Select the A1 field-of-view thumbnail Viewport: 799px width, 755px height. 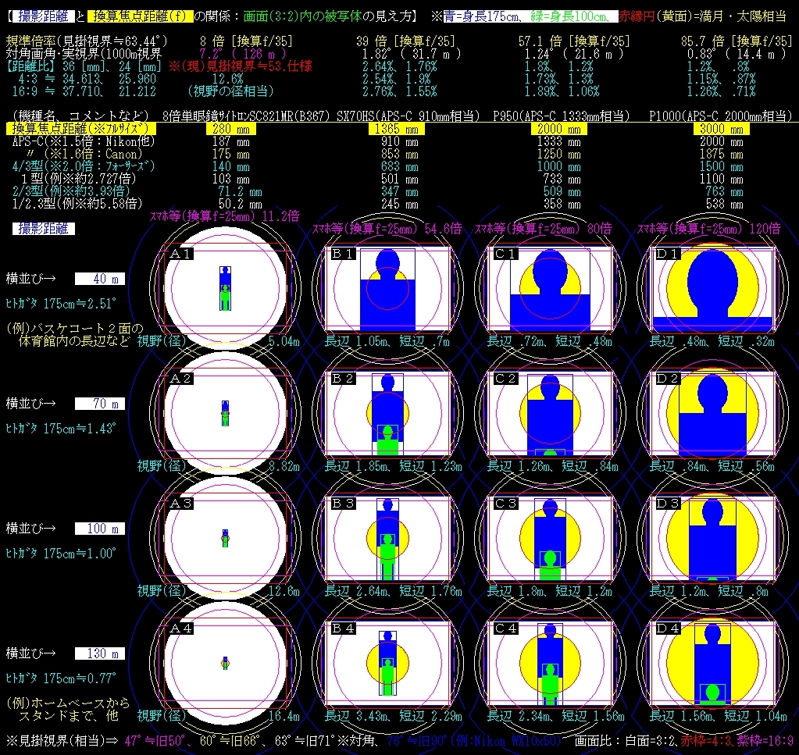(x=225, y=288)
